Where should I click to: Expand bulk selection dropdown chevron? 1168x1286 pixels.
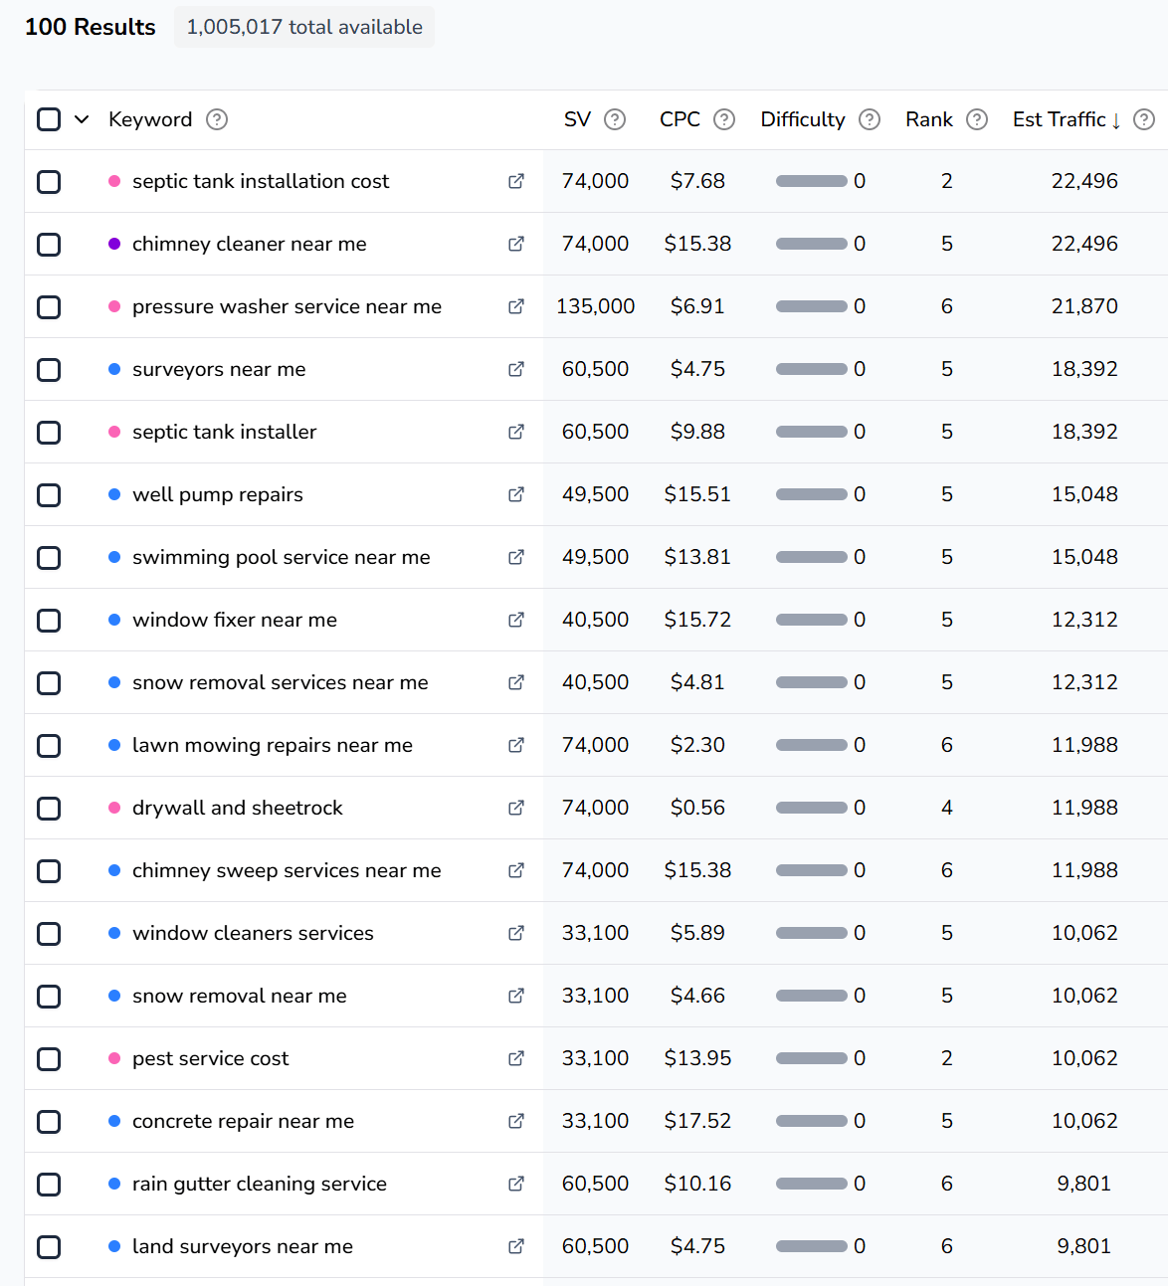tap(82, 119)
